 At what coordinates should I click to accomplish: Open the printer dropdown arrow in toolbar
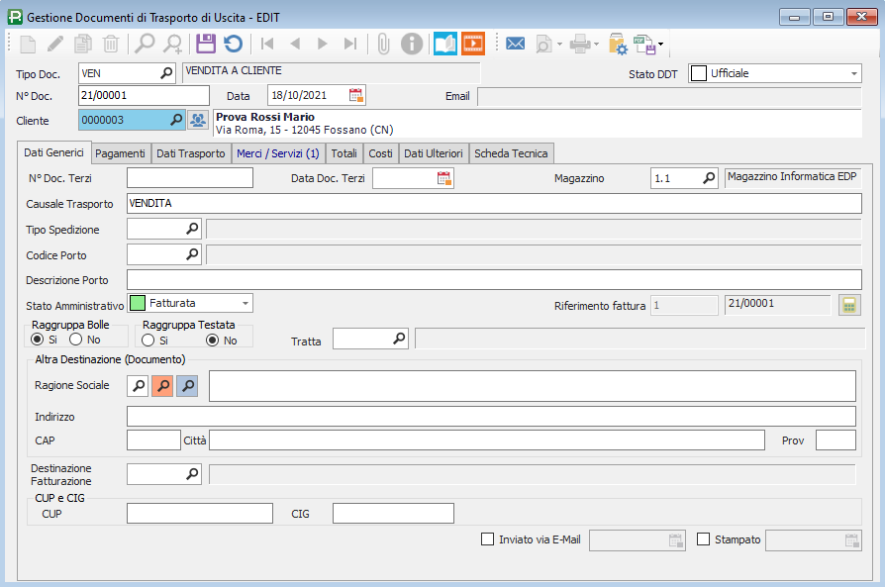pos(595,44)
